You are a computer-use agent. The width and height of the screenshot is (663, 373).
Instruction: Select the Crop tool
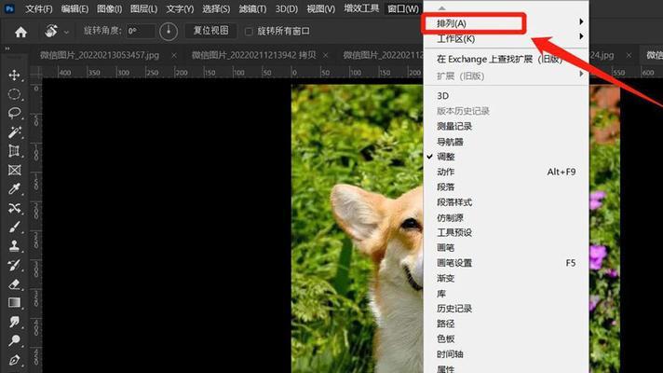tap(14, 151)
